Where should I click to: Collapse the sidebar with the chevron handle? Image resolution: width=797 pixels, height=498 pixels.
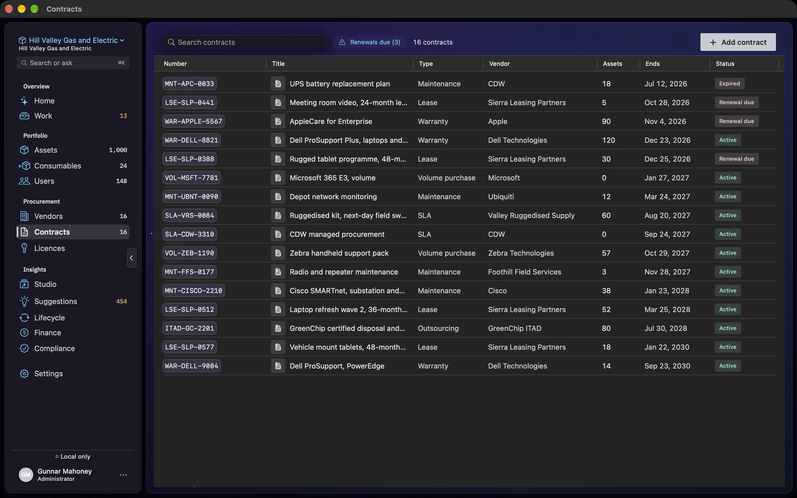132,258
